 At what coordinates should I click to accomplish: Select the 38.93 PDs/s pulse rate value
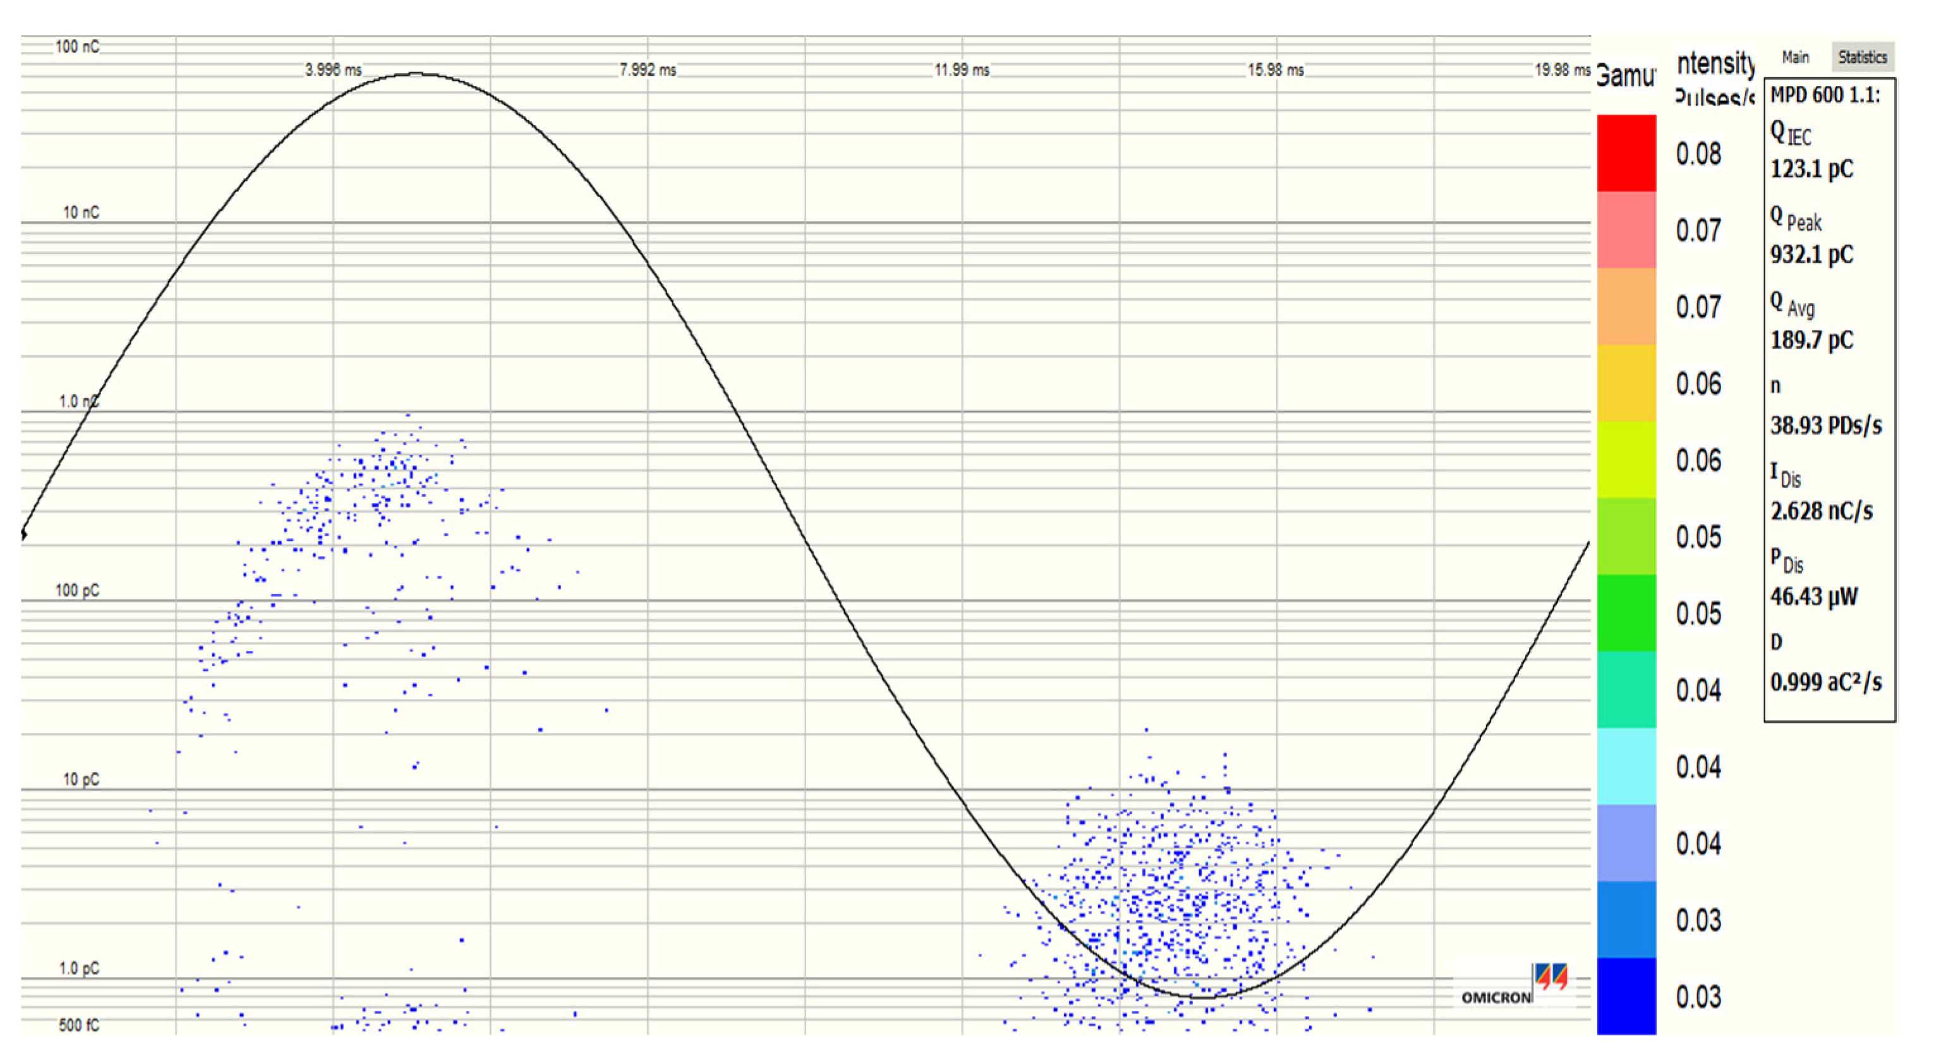pos(1826,426)
